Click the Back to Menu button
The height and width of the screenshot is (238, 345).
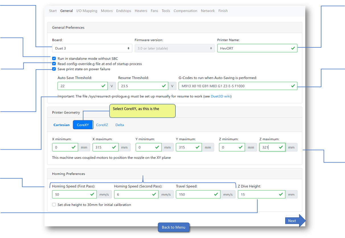174,227
